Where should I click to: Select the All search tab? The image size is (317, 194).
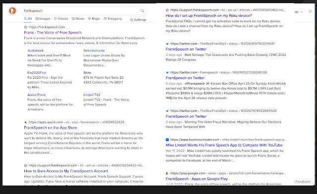[28, 19]
